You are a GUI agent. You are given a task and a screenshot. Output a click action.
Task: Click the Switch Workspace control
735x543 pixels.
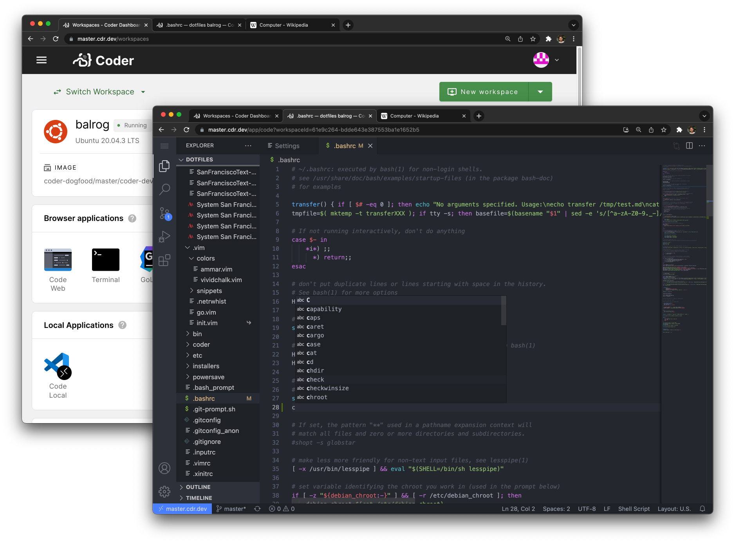pos(99,91)
